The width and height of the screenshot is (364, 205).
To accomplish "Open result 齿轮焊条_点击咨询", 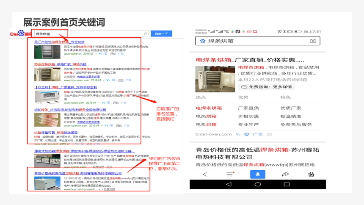I will coord(70,110).
